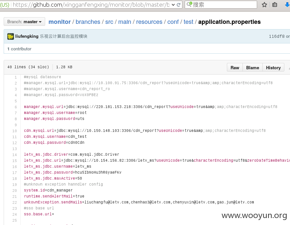The image size is (290, 225).
Task: Click '#manager.mysql.password=VoX0PBEz' comment line
Action: (x=61, y=95)
